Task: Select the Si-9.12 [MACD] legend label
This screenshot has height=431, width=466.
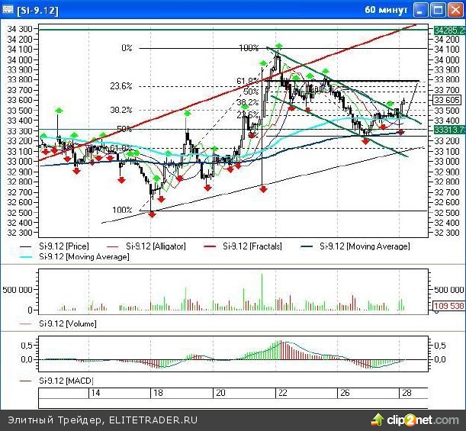Action: [x=64, y=380]
